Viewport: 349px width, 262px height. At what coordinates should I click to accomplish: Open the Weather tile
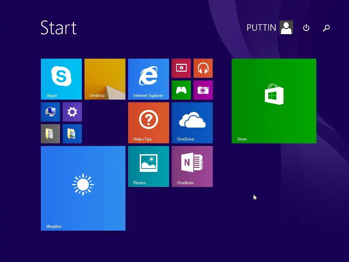(83, 188)
